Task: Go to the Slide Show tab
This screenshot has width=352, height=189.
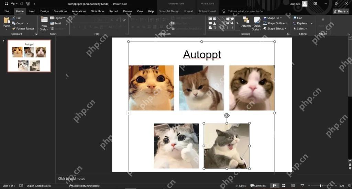Action: click(97, 11)
